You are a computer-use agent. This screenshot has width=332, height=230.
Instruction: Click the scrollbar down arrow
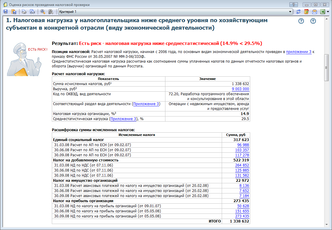[326, 225]
